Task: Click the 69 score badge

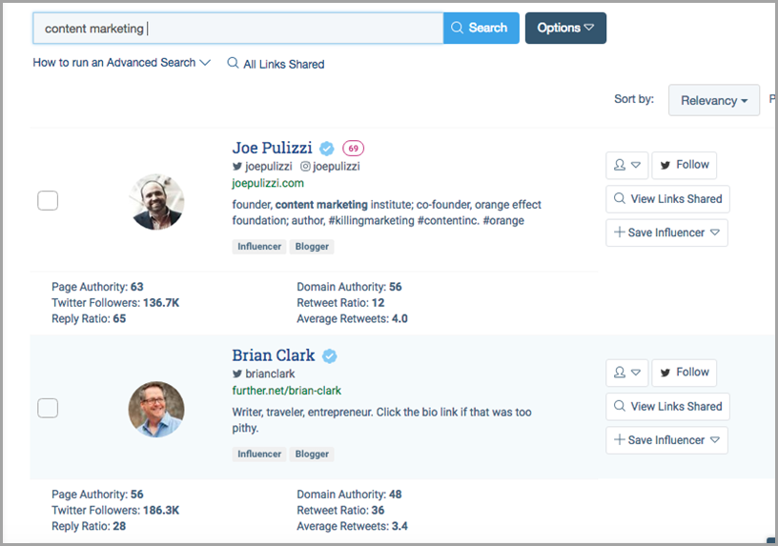Action: coord(354,149)
